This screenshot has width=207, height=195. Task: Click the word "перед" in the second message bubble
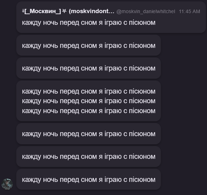(70, 46)
